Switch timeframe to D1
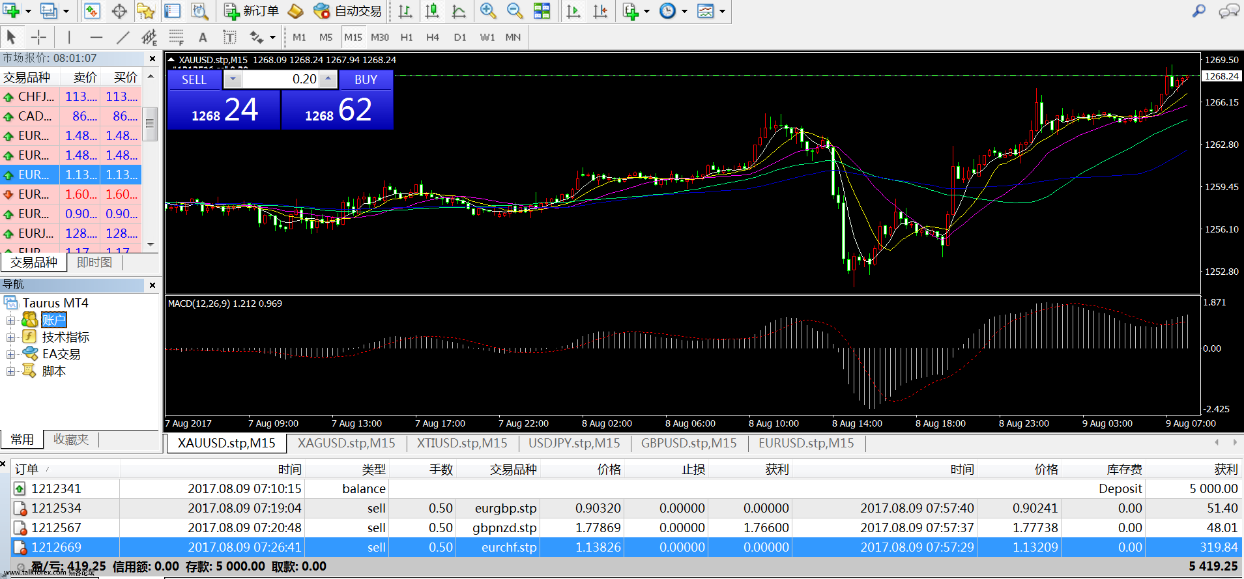 coord(460,37)
